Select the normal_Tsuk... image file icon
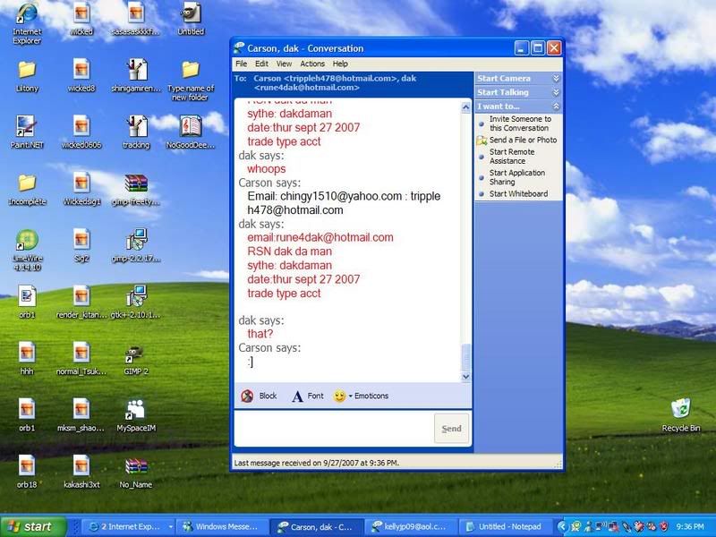 point(81,359)
